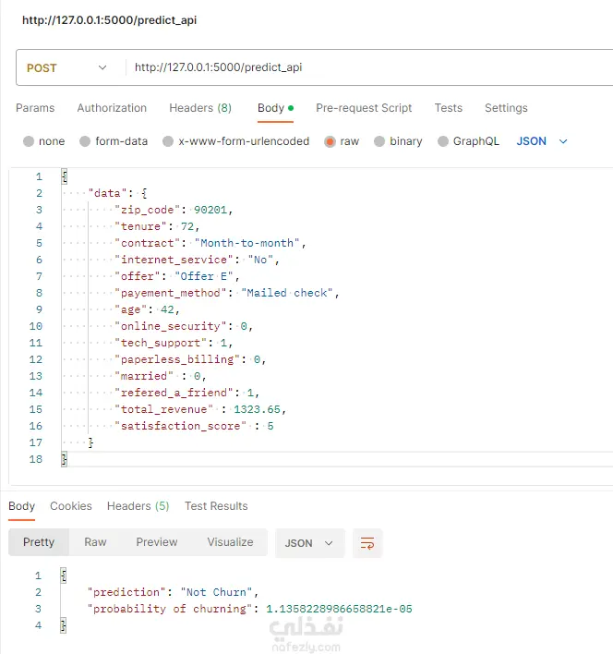This screenshot has height=654, width=613.
Task: Open the response JSON format dropdown
Action: coord(309,543)
